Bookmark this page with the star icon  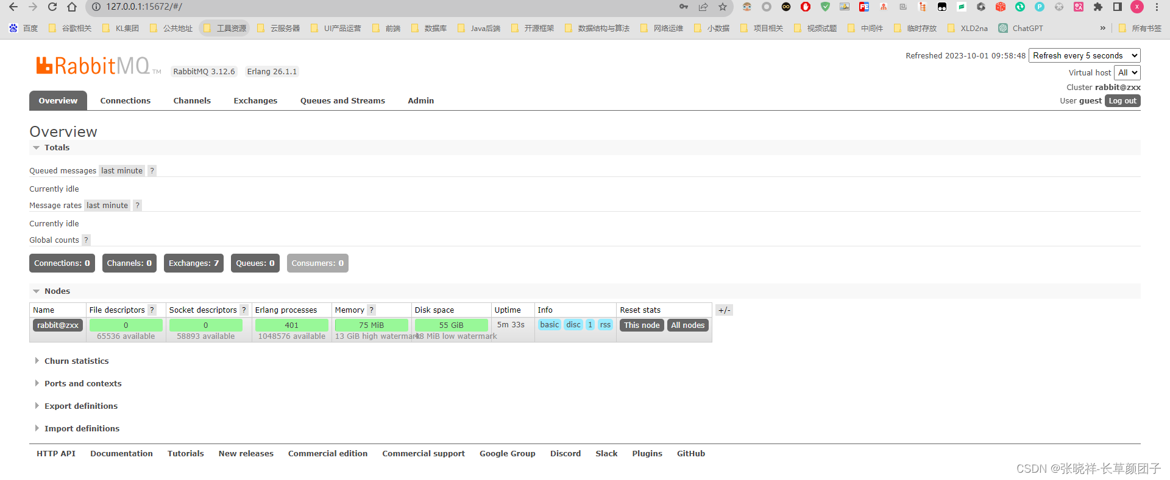pyautogui.click(x=723, y=7)
